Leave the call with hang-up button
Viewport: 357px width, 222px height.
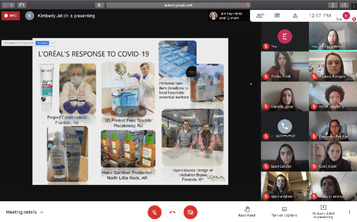[173, 212]
